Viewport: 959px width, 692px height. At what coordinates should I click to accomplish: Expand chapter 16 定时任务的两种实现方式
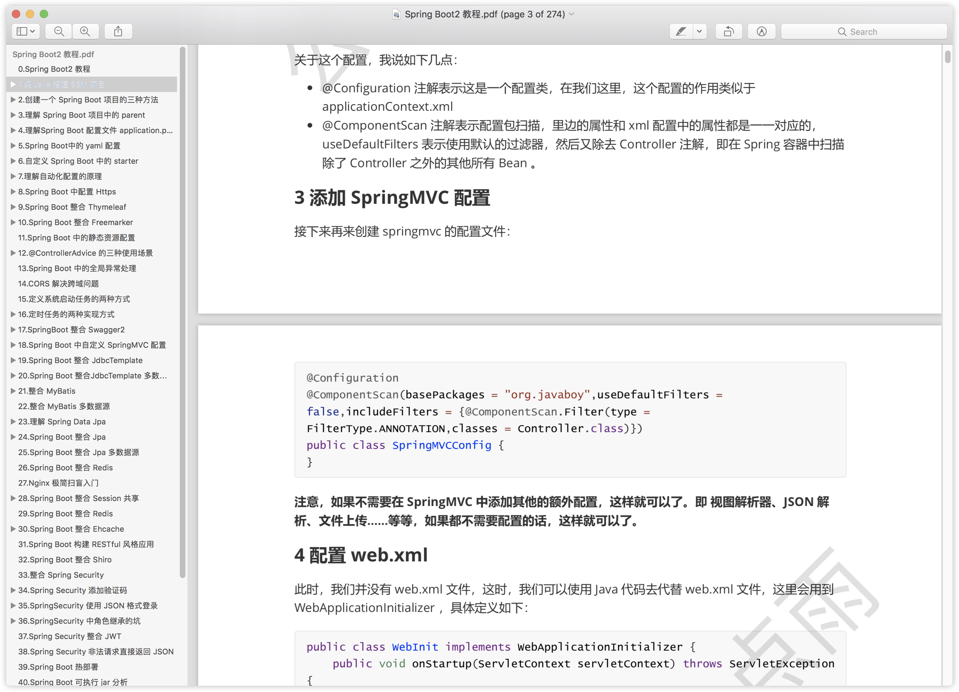[13, 314]
